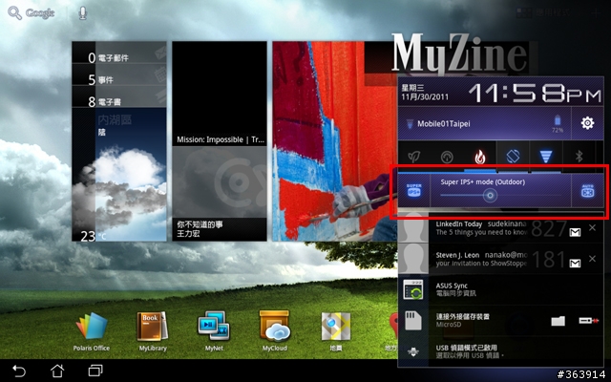611x382 pixels.
Task: Check the 72% battery indicator
Action: (x=558, y=124)
